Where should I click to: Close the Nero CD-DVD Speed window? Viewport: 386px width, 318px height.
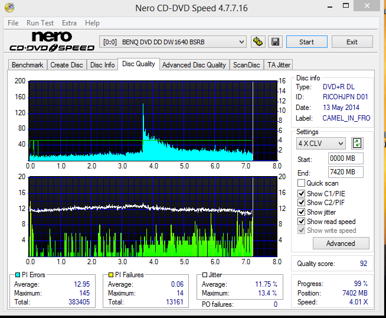367,5
